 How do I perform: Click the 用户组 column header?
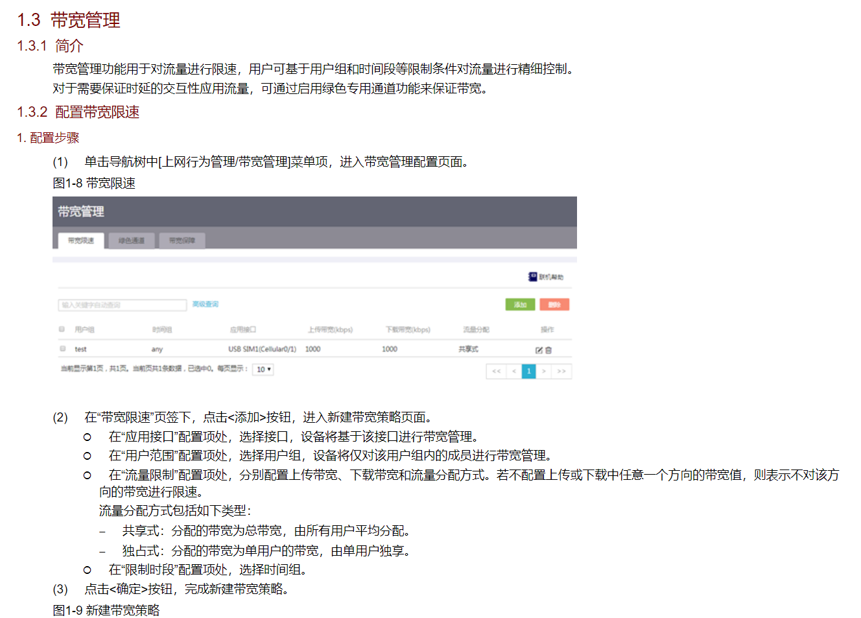(84, 329)
